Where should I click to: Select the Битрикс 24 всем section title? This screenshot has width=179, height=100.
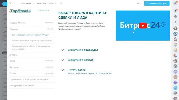click(17, 23)
